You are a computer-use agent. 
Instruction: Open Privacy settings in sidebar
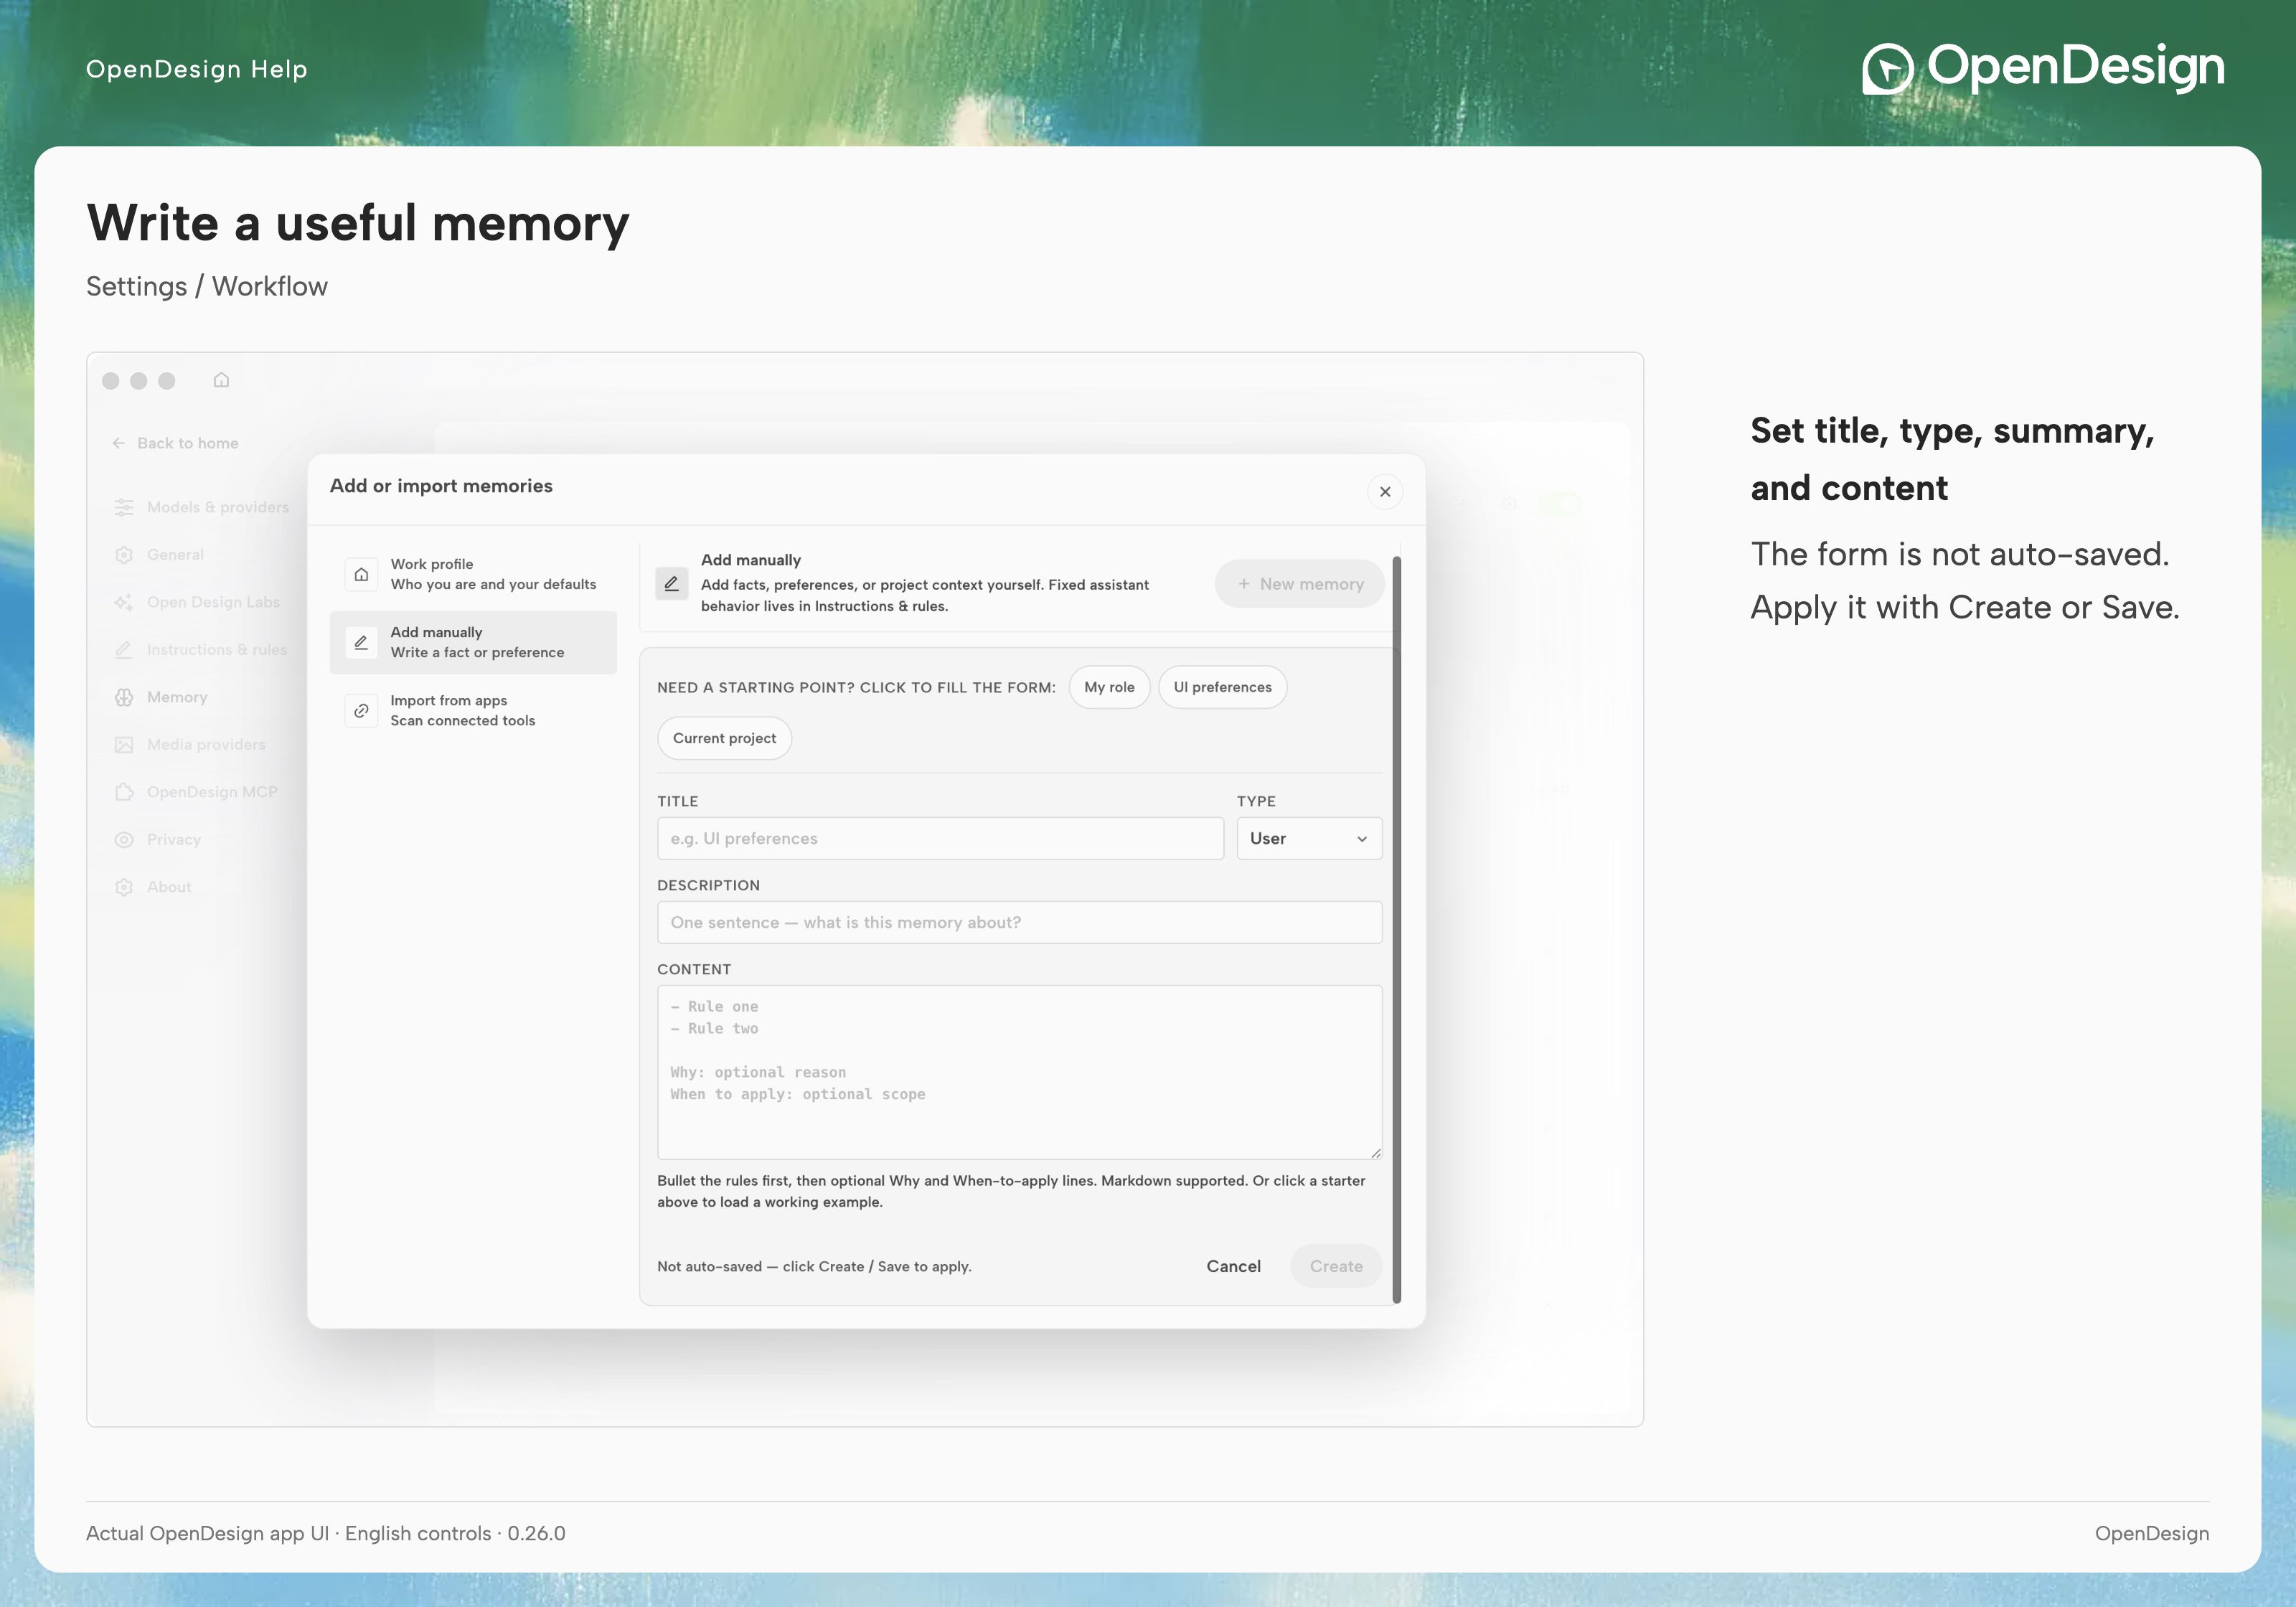click(158, 840)
